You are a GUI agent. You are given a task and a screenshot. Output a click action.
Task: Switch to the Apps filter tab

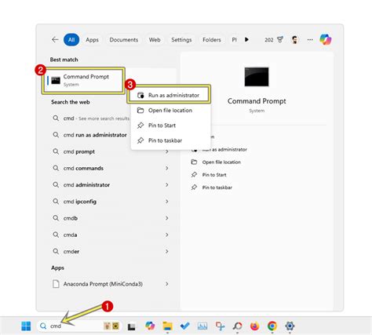(x=92, y=40)
